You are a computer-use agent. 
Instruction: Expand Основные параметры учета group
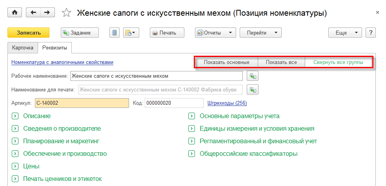[191, 116]
